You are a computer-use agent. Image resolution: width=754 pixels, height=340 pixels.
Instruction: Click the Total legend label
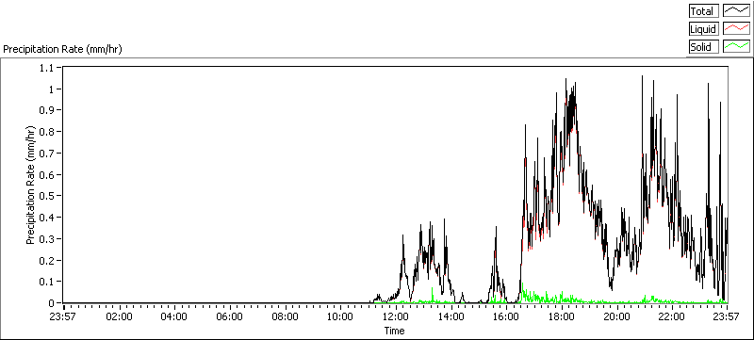point(703,11)
